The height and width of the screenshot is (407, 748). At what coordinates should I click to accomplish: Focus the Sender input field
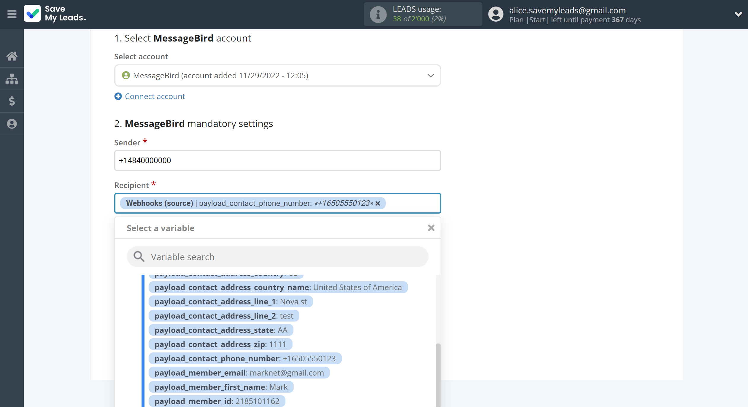[277, 160]
